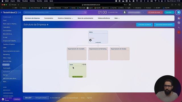
Task: Open Bitrix24.Drive in the sidebar
Action: click(7, 34)
